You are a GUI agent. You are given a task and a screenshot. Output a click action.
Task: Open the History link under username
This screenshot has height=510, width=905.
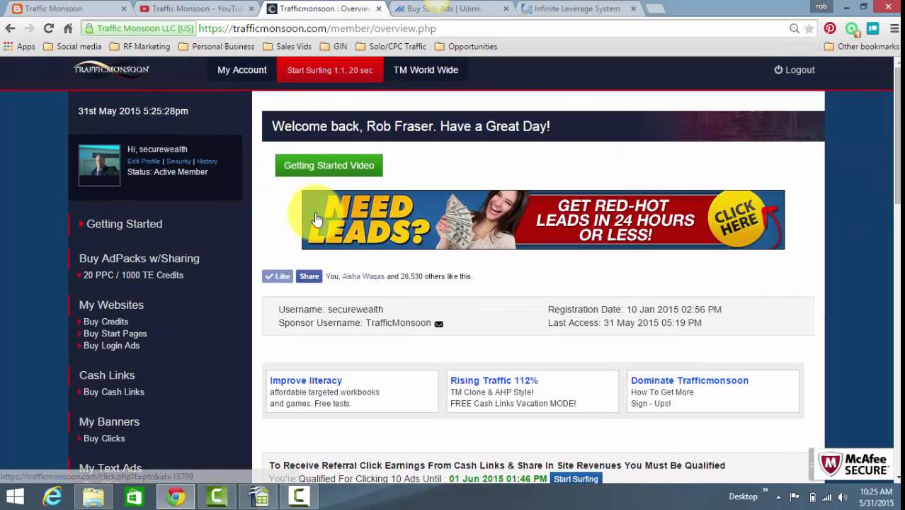click(207, 161)
